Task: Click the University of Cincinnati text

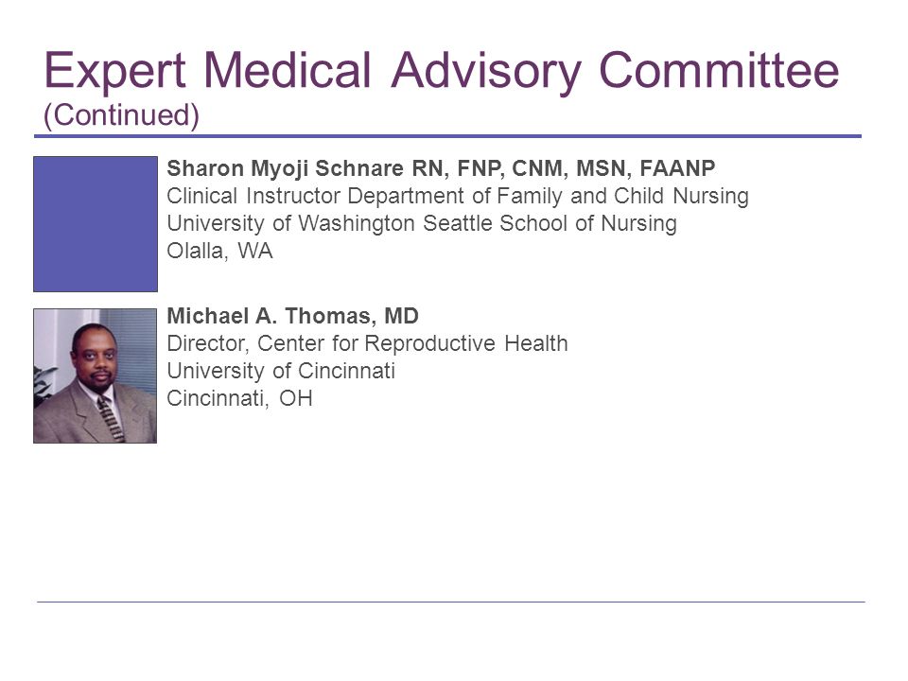Action: point(281,371)
